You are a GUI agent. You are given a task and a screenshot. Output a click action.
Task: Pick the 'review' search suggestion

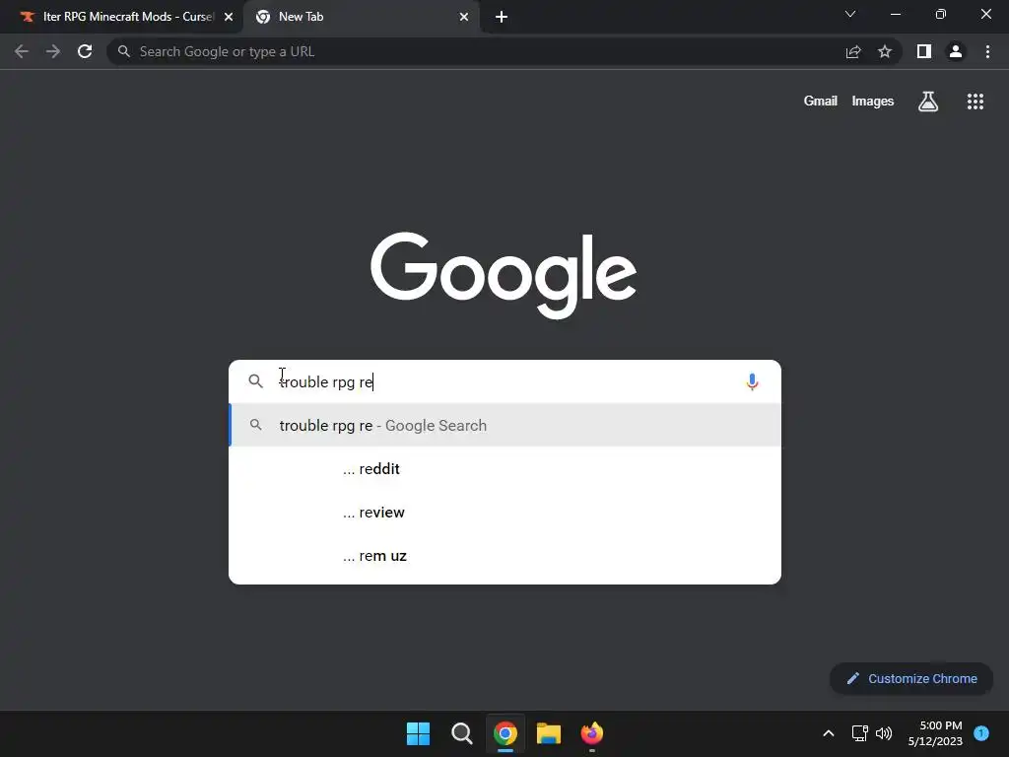(505, 513)
